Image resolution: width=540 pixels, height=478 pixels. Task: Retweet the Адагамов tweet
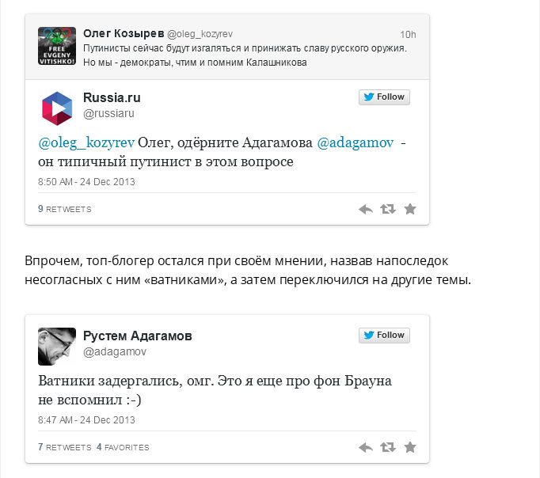[388, 447]
